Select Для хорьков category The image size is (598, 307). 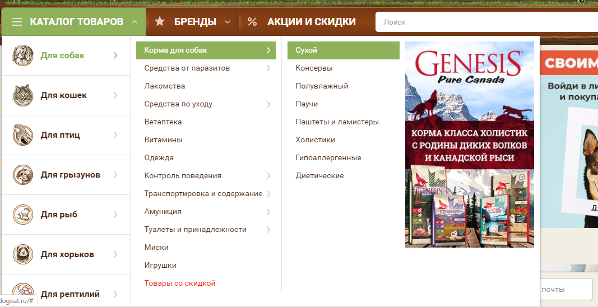(x=66, y=254)
